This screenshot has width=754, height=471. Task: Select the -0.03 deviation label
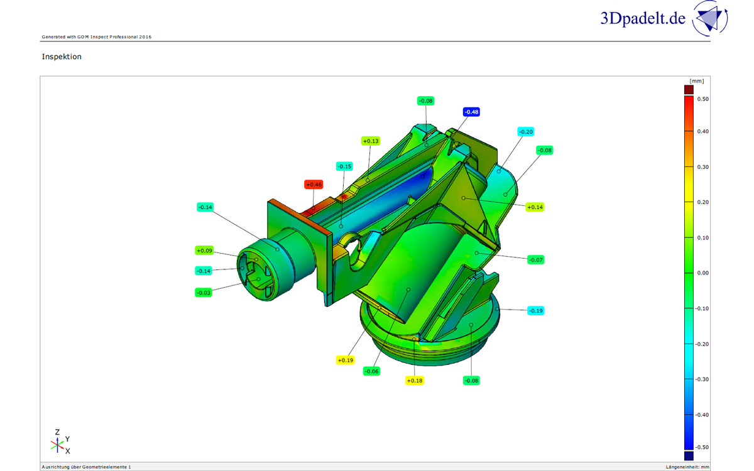click(x=204, y=292)
